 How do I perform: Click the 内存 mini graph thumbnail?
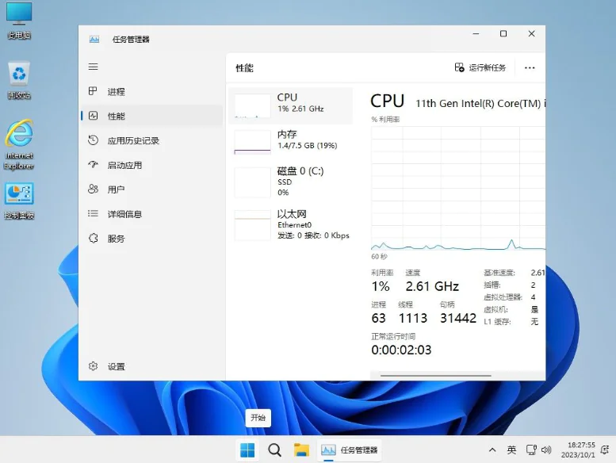[x=253, y=142]
